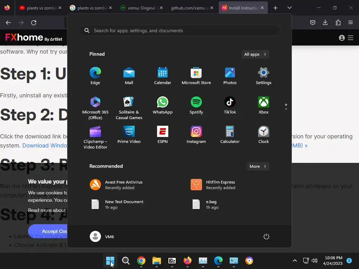The height and width of the screenshot is (269, 359).
Task: Show hidden tray icons chevron
Action: coord(294,261)
